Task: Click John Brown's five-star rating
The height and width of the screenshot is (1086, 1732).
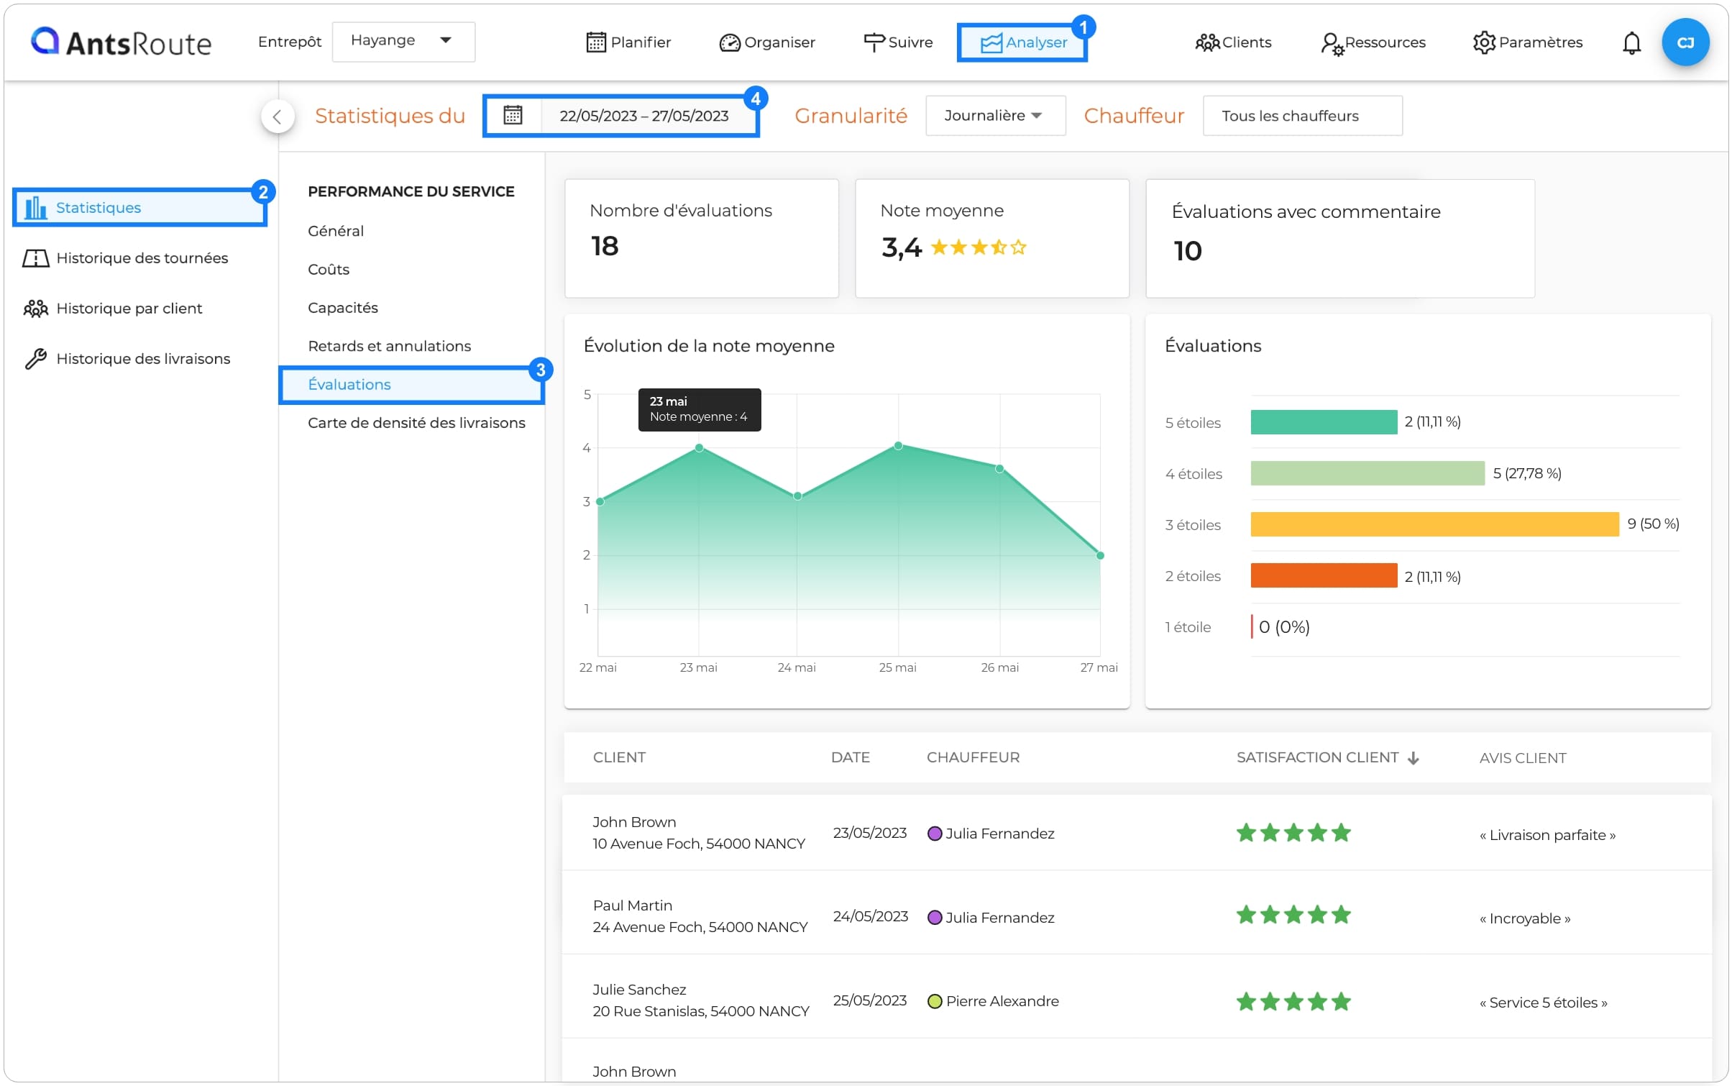Action: pyautogui.click(x=1293, y=833)
